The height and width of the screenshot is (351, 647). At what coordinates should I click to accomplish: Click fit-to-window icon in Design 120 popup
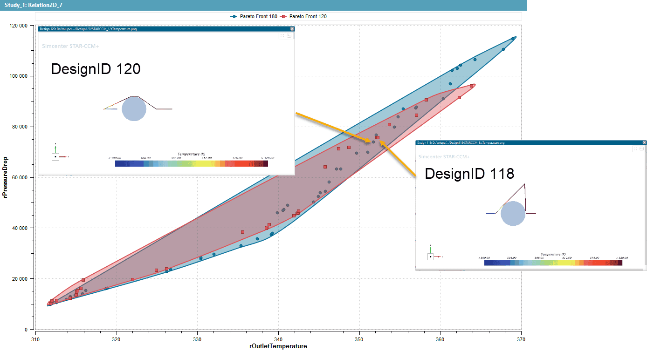[282, 35]
